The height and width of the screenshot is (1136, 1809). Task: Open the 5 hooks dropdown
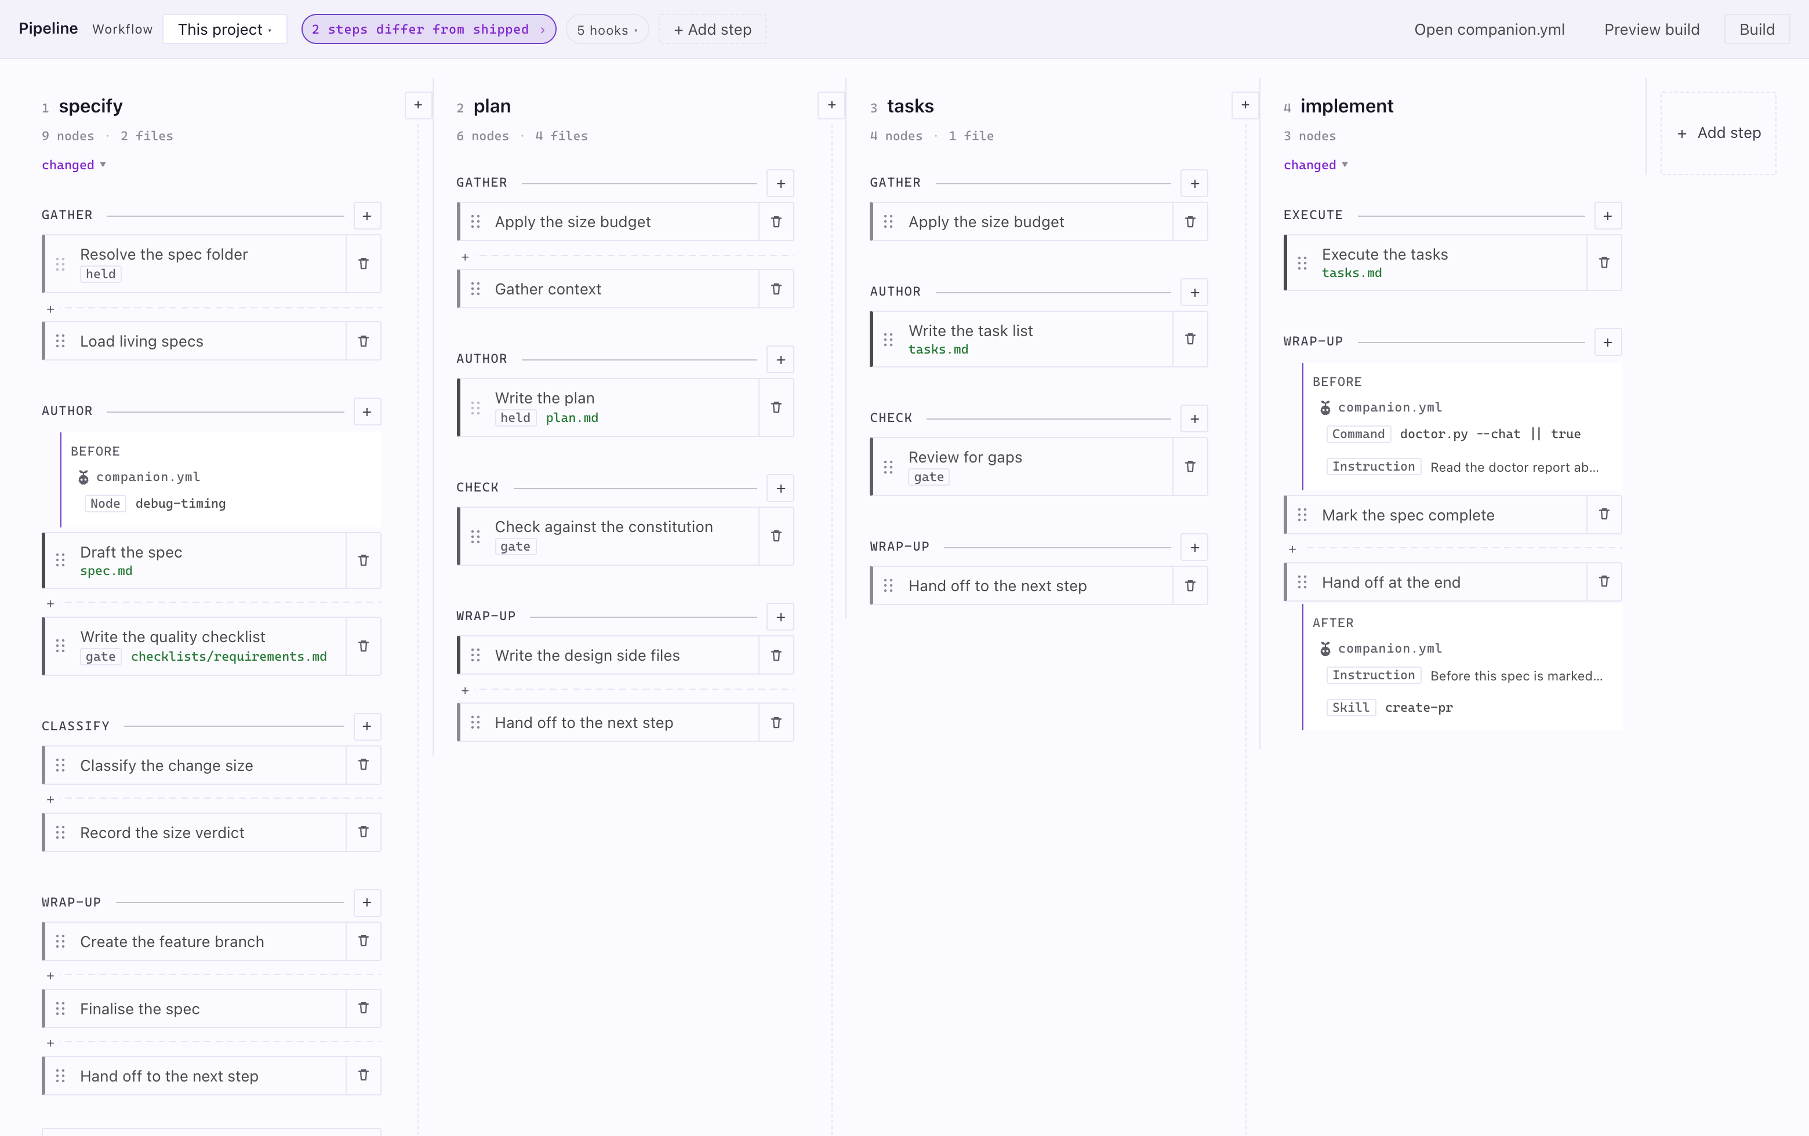click(x=607, y=30)
